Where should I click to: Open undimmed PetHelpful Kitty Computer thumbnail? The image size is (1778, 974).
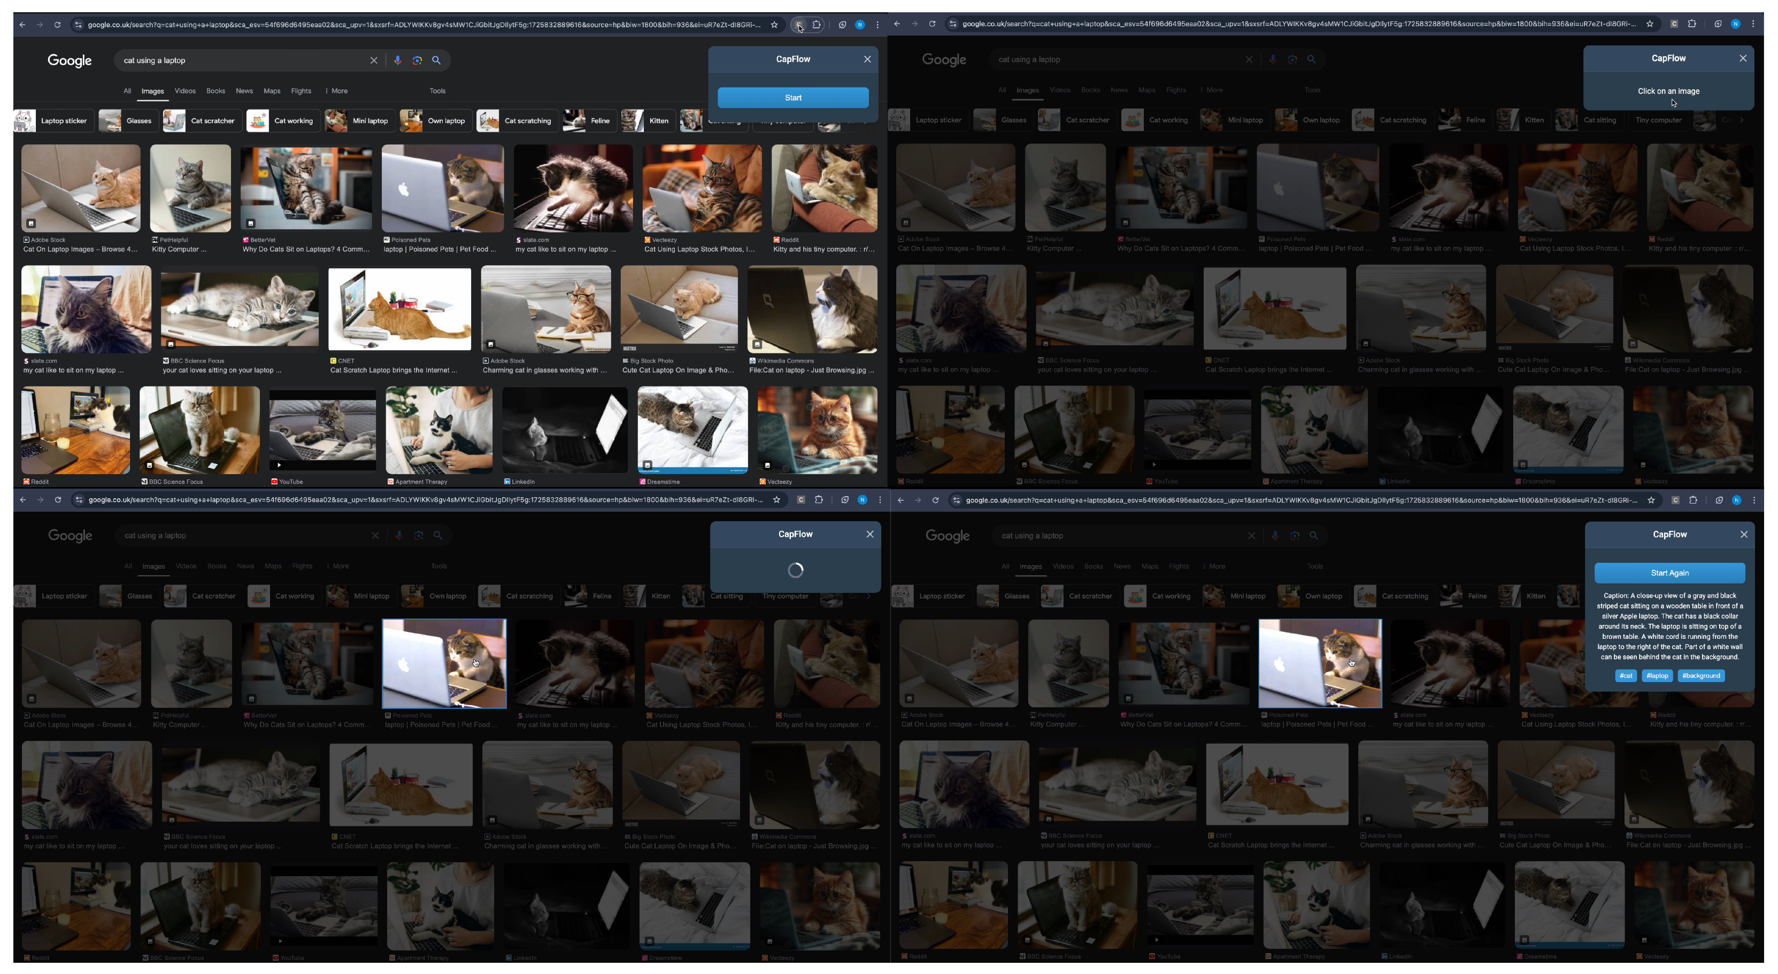click(x=190, y=188)
